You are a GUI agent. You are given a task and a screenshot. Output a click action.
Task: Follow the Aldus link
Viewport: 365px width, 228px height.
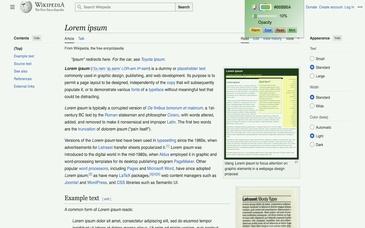tap(164, 154)
